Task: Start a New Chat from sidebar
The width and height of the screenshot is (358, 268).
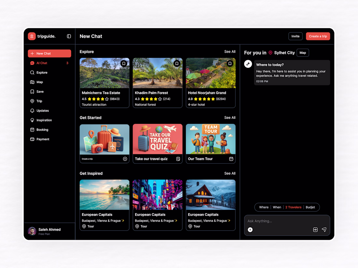Action: (x=49, y=54)
